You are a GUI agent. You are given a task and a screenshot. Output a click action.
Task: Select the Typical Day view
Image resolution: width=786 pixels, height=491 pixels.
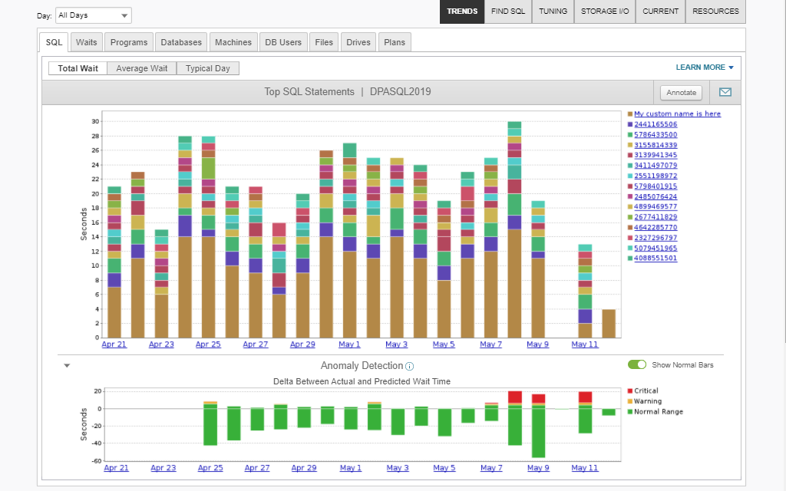[x=207, y=68]
